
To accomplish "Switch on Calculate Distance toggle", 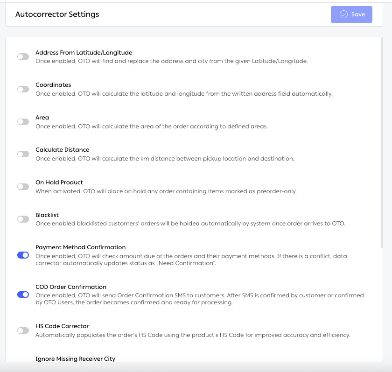I will [x=23, y=154].
